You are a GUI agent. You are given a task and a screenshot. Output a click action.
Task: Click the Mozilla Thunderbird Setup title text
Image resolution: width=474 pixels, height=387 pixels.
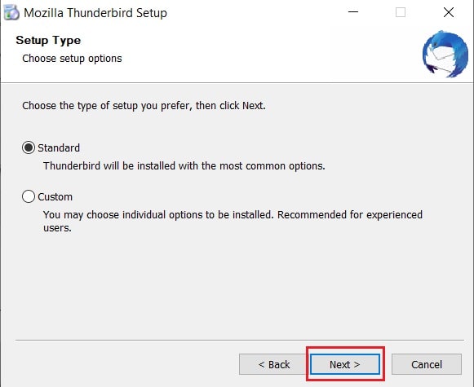[x=95, y=13]
